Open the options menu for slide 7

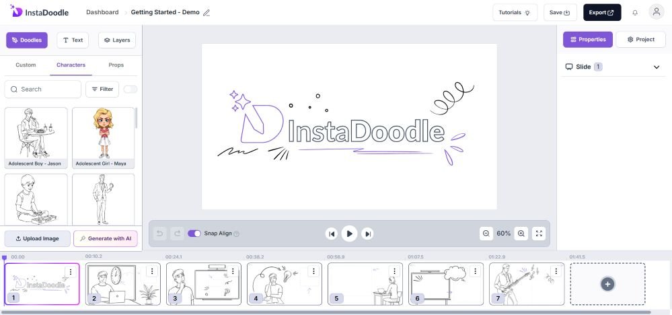click(x=556, y=271)
